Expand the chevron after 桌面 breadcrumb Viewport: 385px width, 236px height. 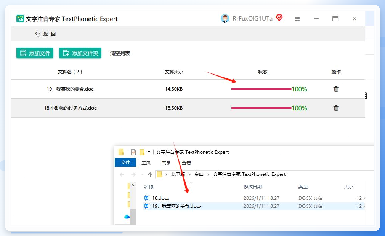point(208,174)
